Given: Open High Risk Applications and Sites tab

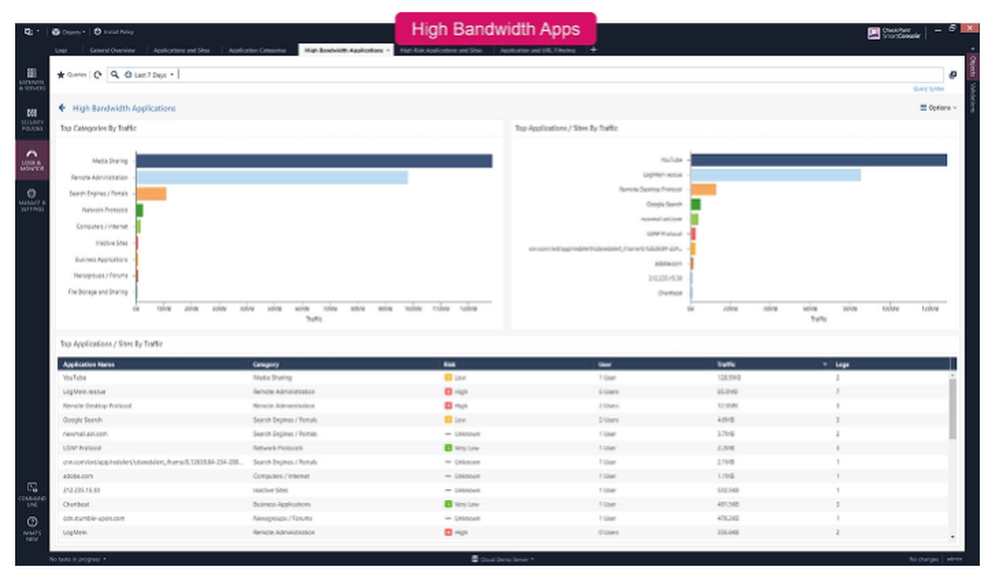Looking at the screenshot, I should 441,50.
